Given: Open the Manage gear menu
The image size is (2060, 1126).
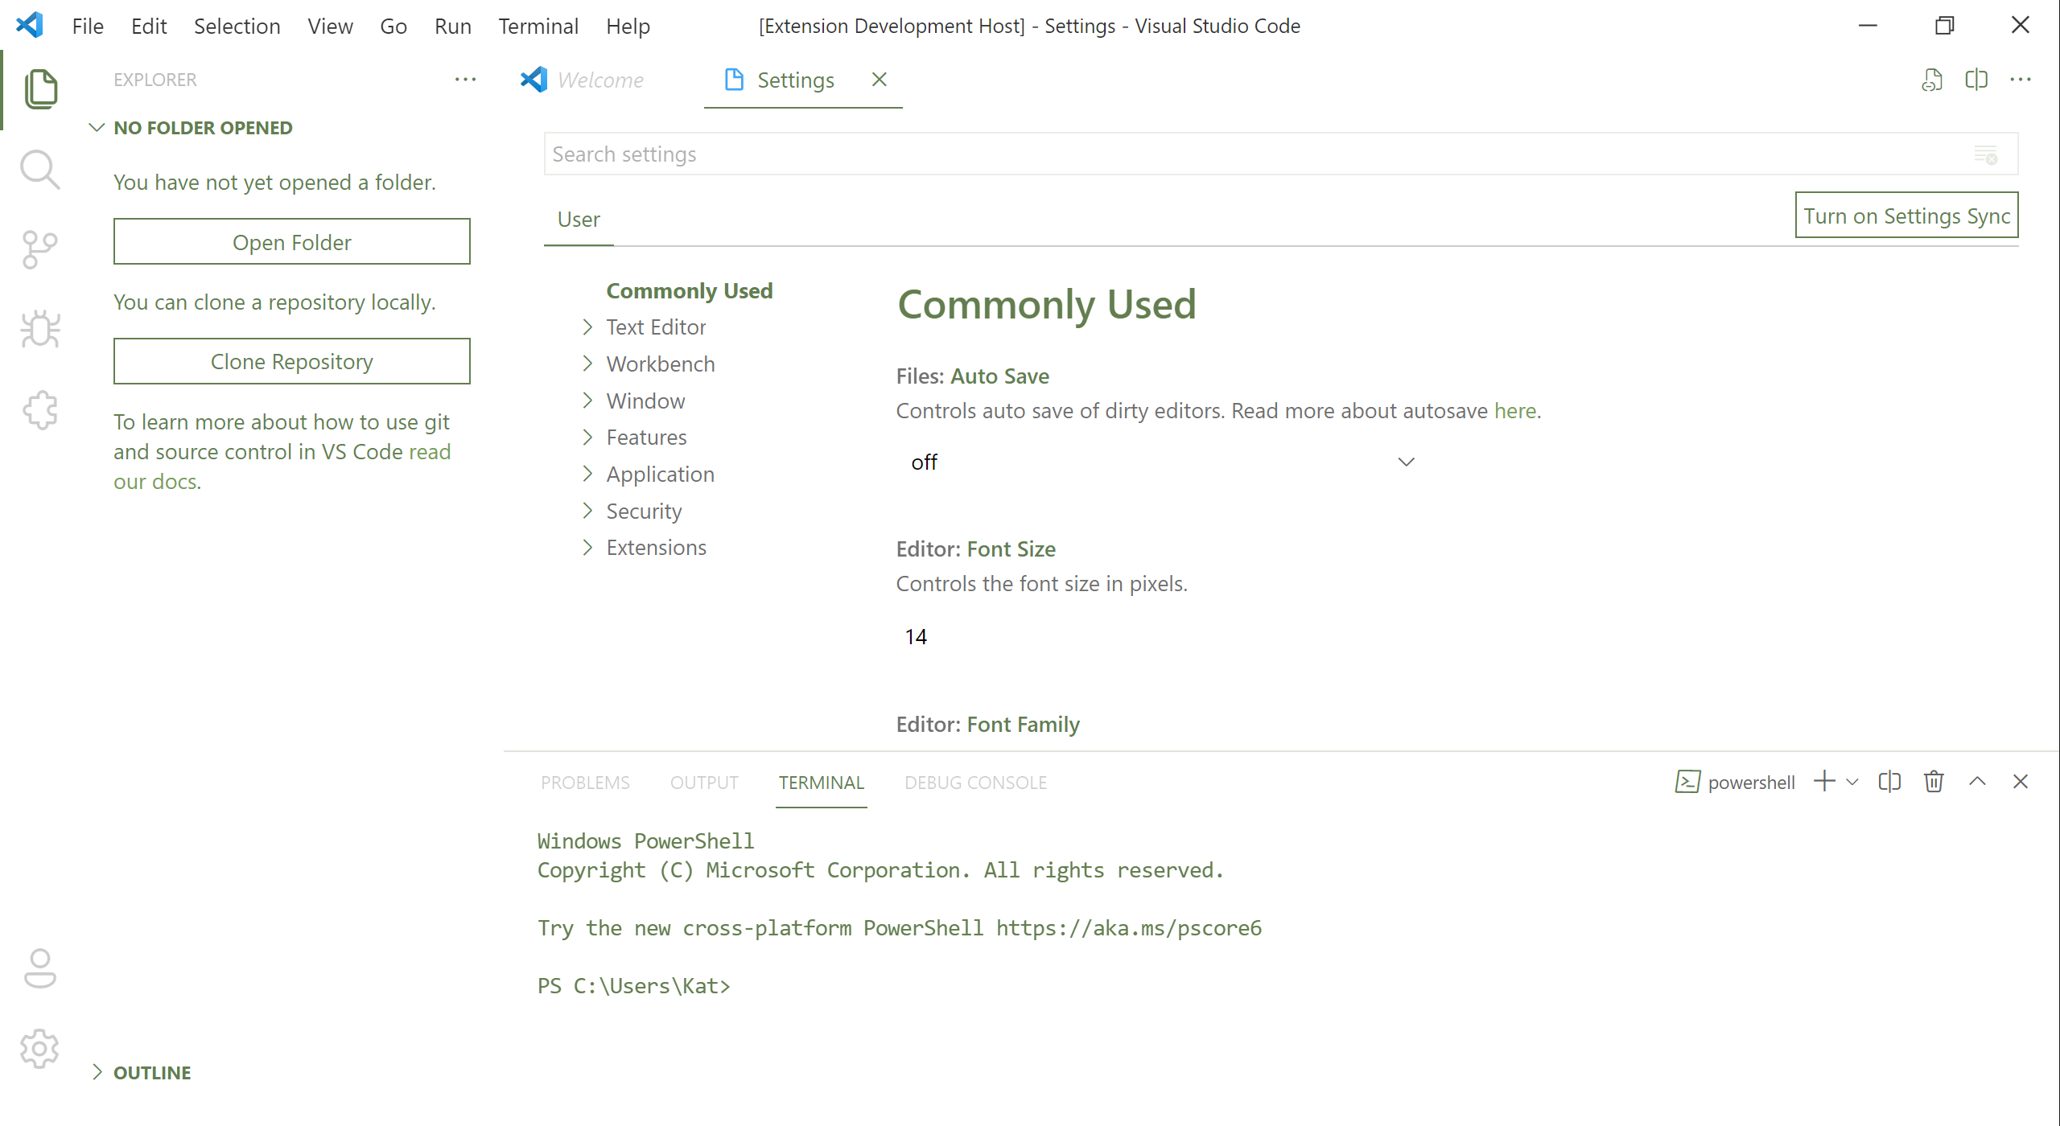Looking at the screenshot, I should tap(39, 1049).
